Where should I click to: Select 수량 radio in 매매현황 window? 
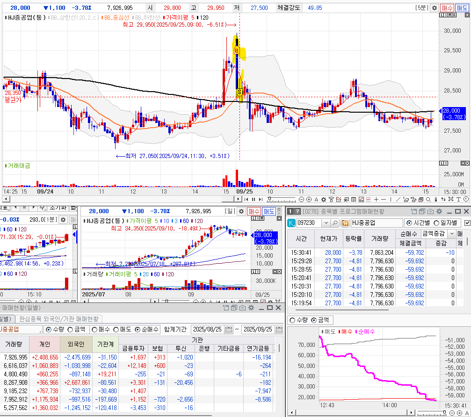point(48,330)
